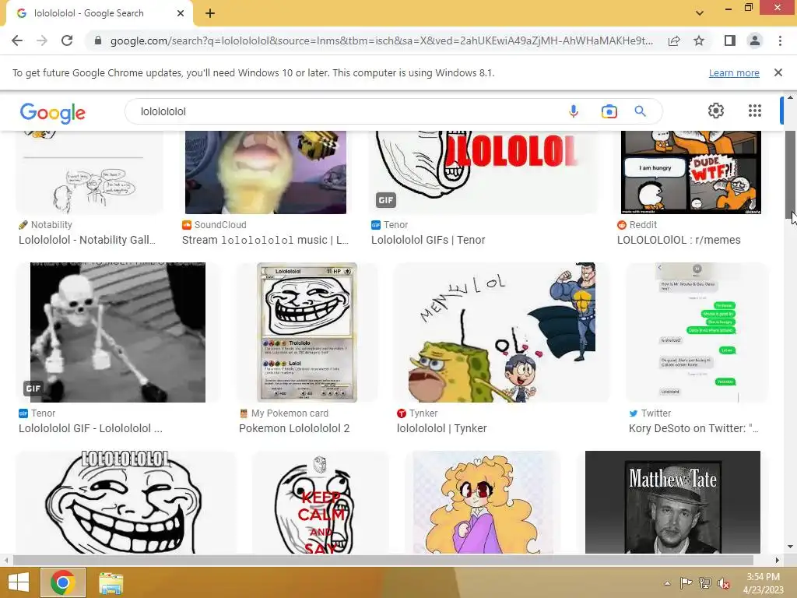Reload the current page
This screenshot has height=598, width=797.
(x=67, y=40)
